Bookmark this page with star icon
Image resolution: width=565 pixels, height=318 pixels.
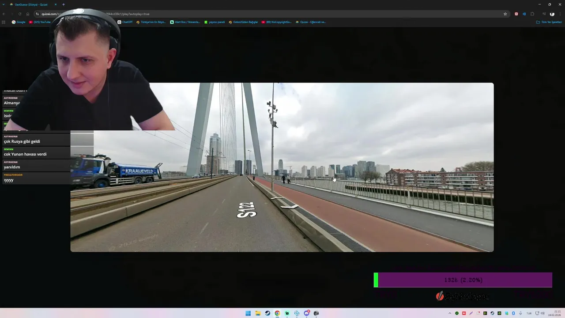(x=505, y=14)
